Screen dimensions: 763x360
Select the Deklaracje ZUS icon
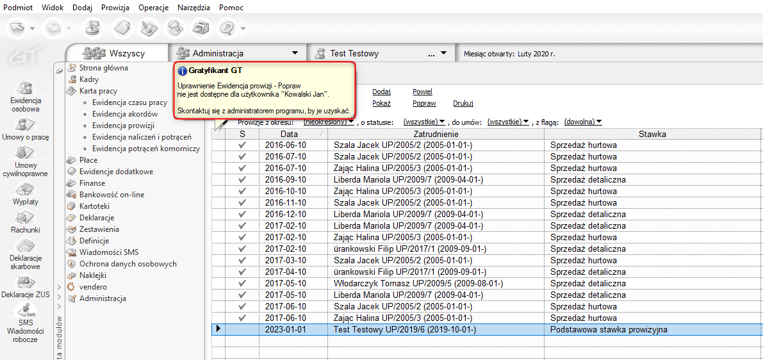click(x=25, y=282)
